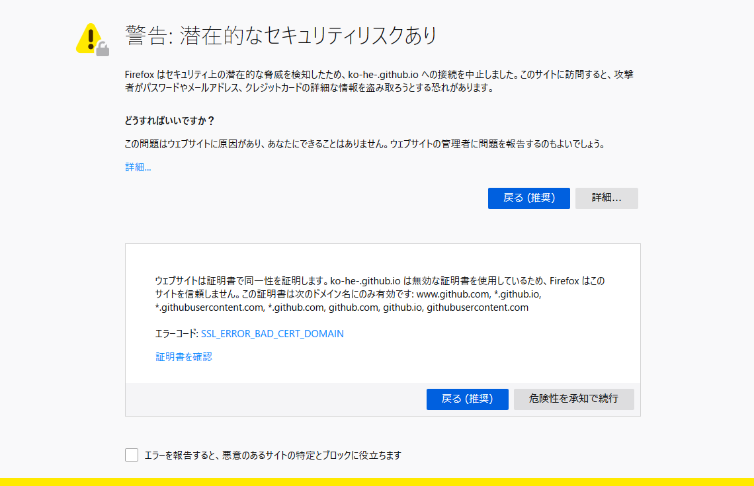The height and width of the screenshot is (486, 754).
Task: Click the small lock icon beside the warning triangle
Action: [x=103, y=47]
